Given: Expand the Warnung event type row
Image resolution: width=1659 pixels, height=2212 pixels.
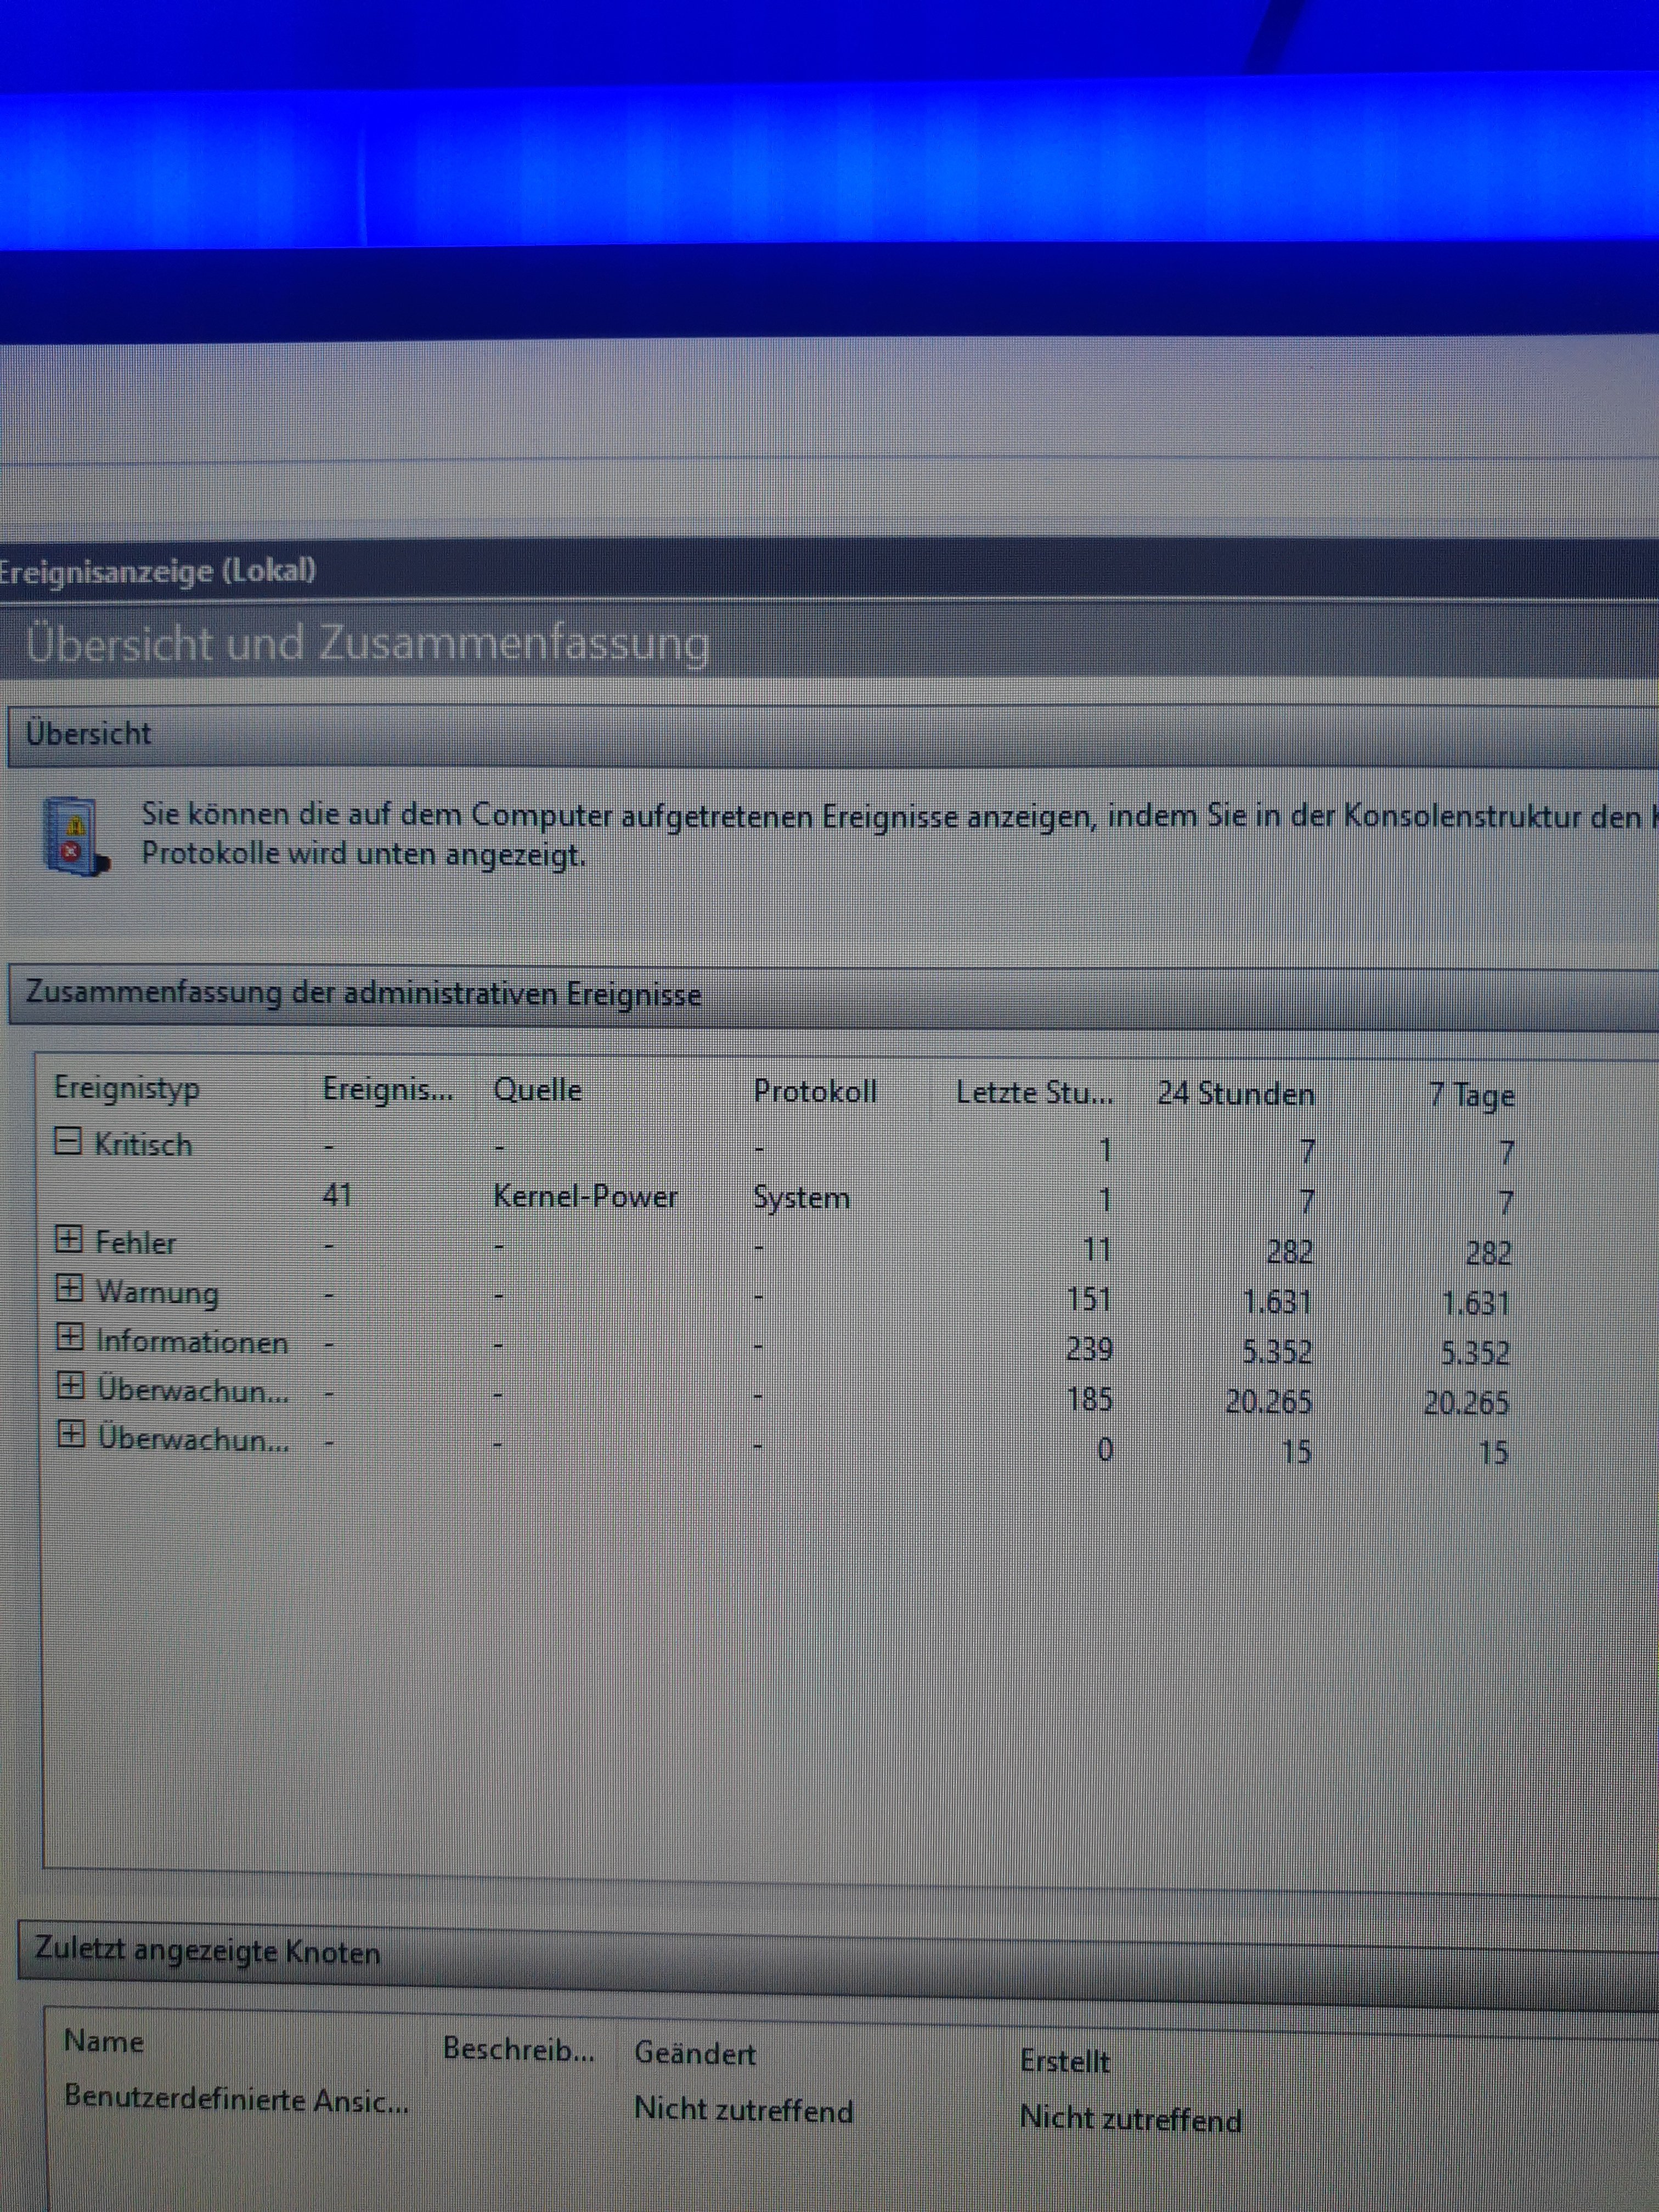Looking at the screenshot, I should point(69,1288).
